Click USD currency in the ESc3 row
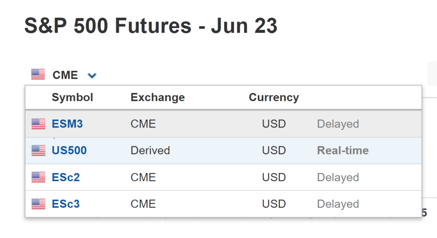The width and height of the screenshot is (437, 238). tap(274, 204)
